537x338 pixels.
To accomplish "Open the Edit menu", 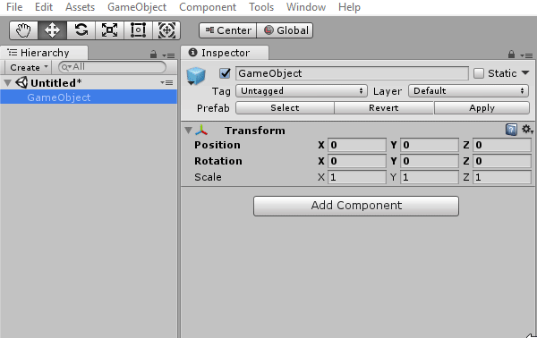I will tap(44, 7).
